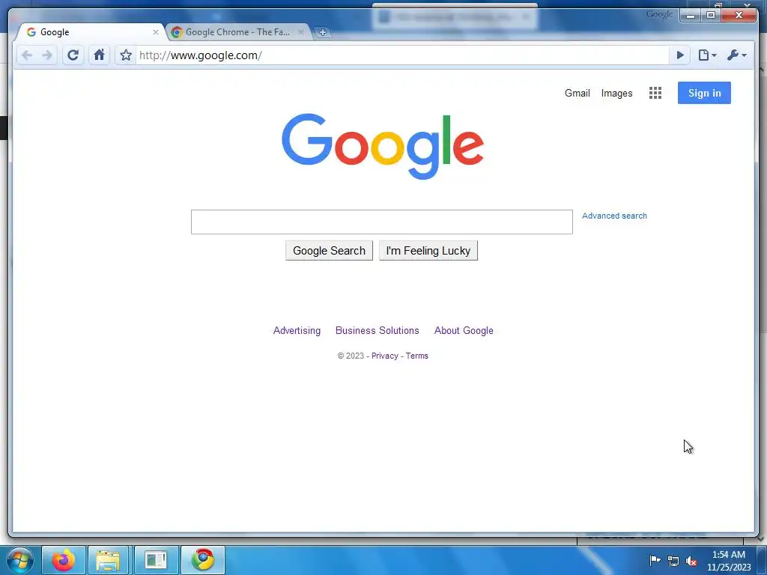Viewport: 767px width, 575px height.
Task: Open network status icon in tray
Action: click(673, 561)
